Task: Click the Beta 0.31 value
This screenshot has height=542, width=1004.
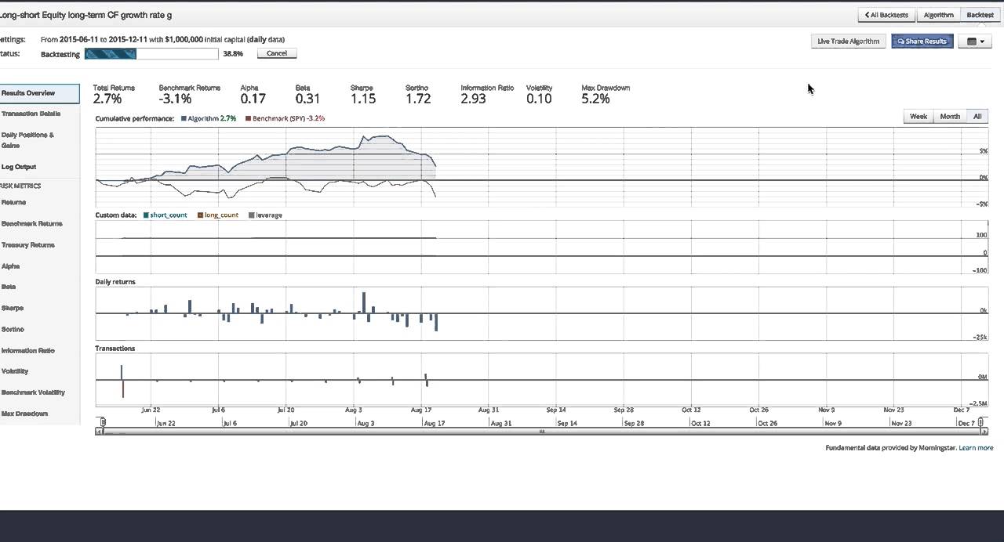Action: (307, 99)
